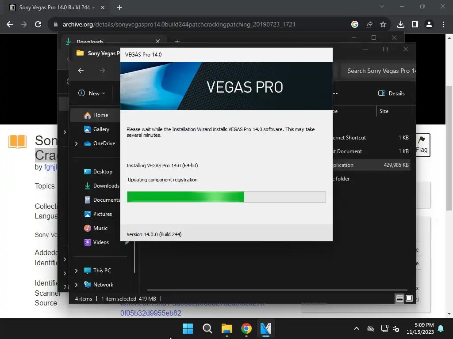Click the share page icon in address bar
Screen dimensions: 453x339
[369, 25]
